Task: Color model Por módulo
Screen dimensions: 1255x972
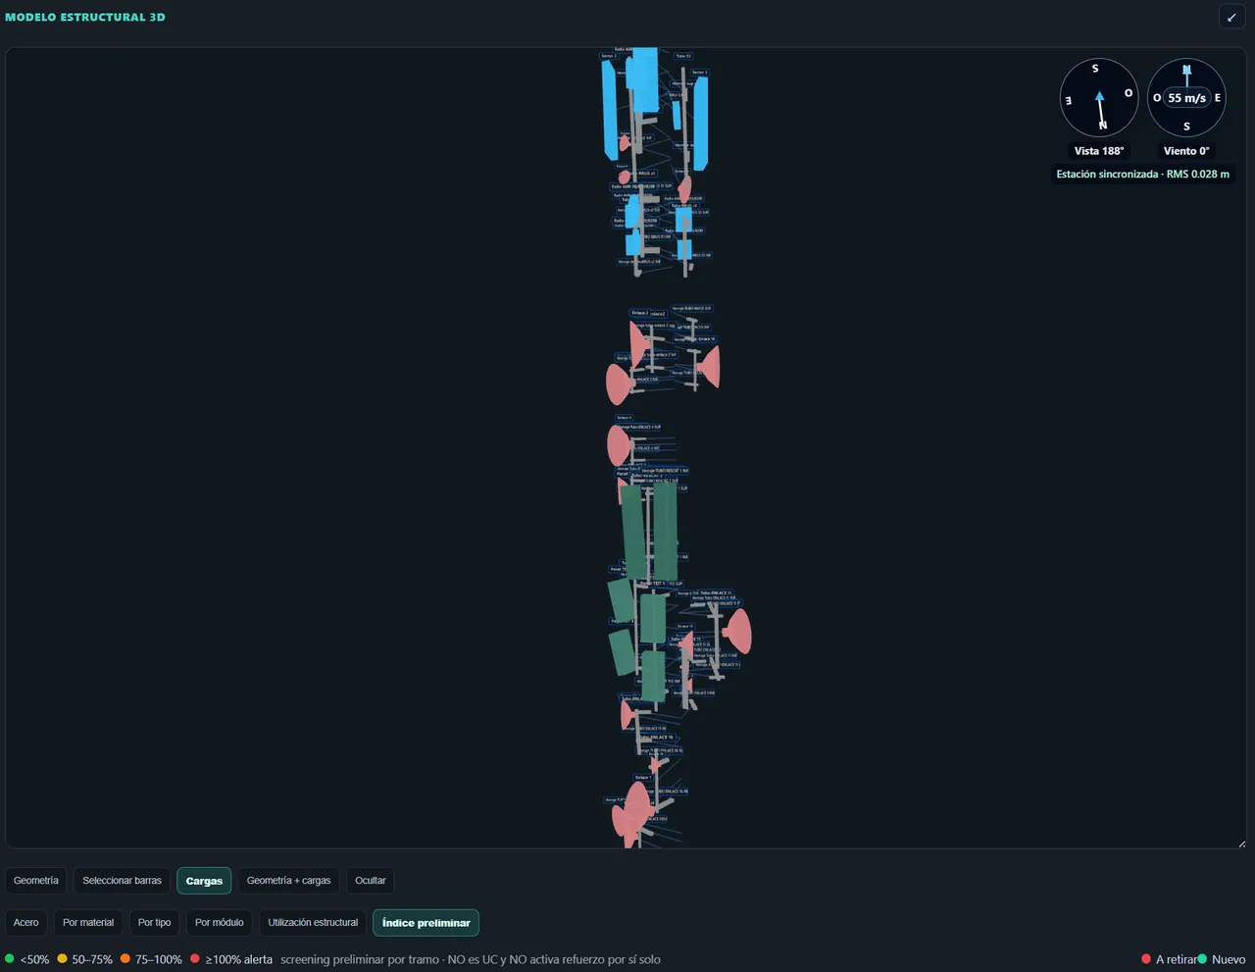Action: (220, 923)
